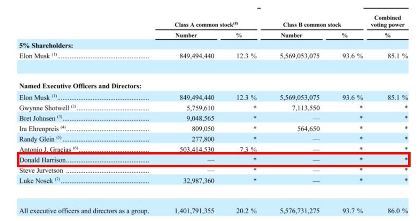Select the name 'Steve Jurvetson'
Viewport: 418px width, 221px height.
click(41, 171)
